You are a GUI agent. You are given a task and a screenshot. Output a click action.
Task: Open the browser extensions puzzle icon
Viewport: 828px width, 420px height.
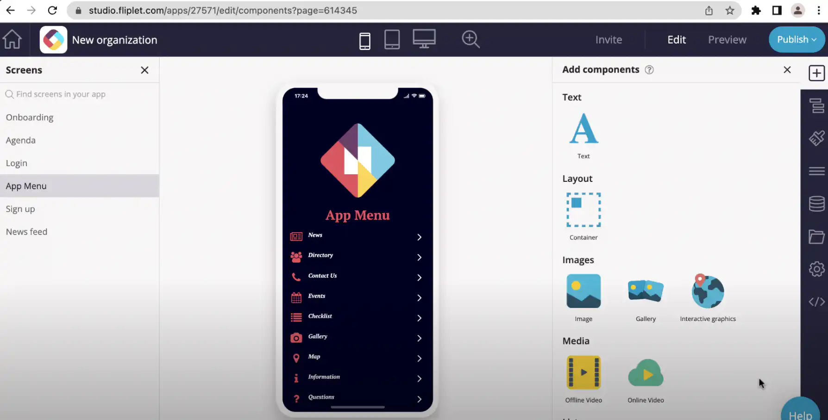(x=756, y=10)
